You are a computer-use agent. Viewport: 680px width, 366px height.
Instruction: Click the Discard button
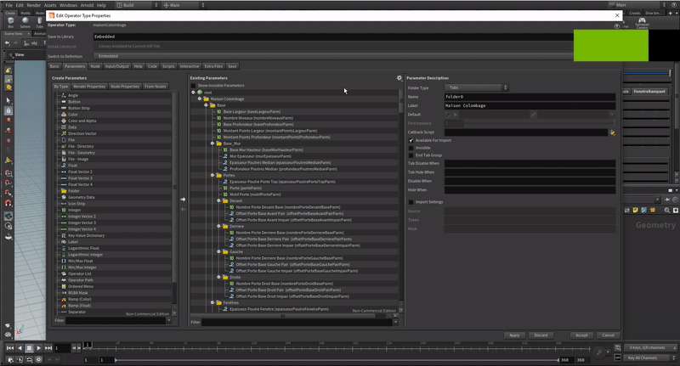(x=541, y=335)
